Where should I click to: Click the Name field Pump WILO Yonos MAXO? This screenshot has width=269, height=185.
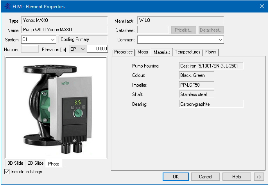tap(64, 30)
